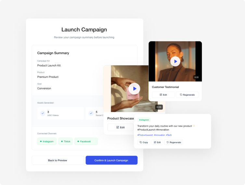Open the #ProductLaunch hashtag link
The height and width of the screenshot is (185, 245).
pyautogui.click(x=145, y=135)
